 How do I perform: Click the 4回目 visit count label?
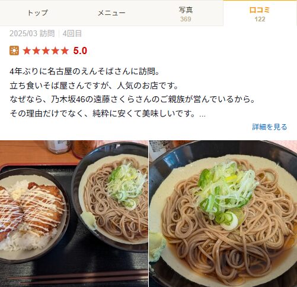point(72,33)
